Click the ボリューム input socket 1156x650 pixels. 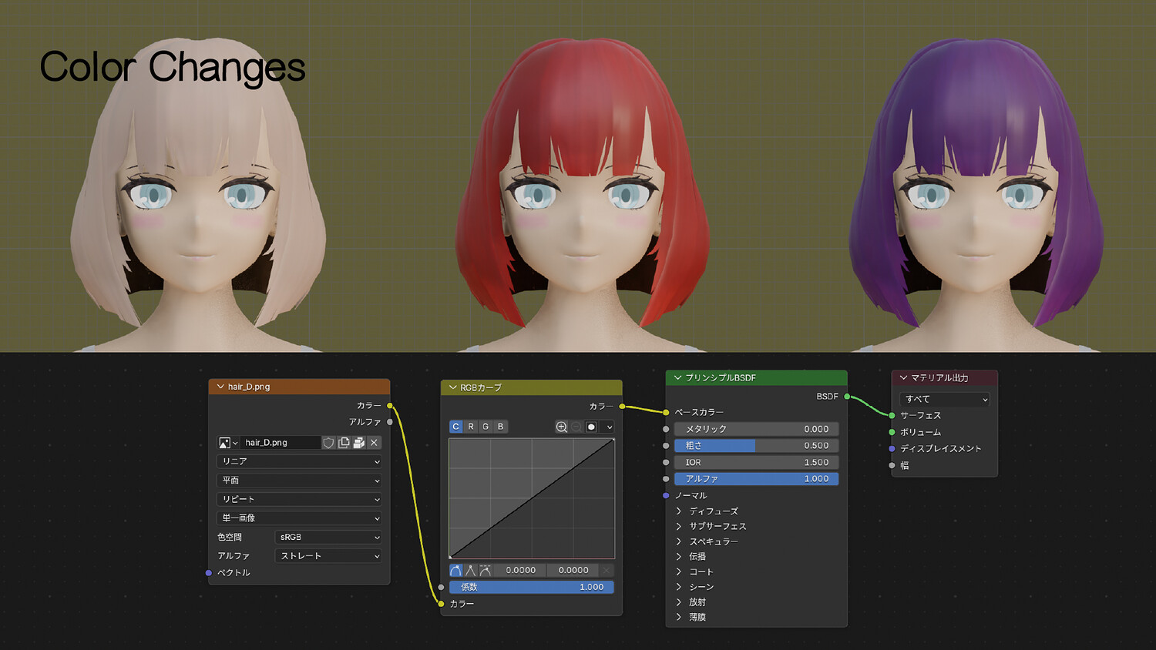click(x=892, y=432)
